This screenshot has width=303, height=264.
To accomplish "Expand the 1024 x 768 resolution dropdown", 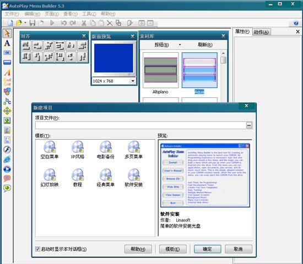I will tap(133, 81).
